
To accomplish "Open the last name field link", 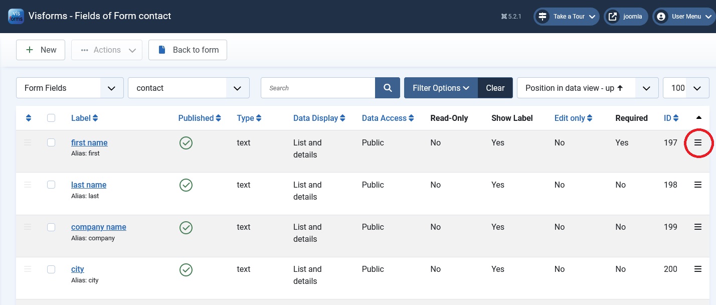I will (89, 185).
